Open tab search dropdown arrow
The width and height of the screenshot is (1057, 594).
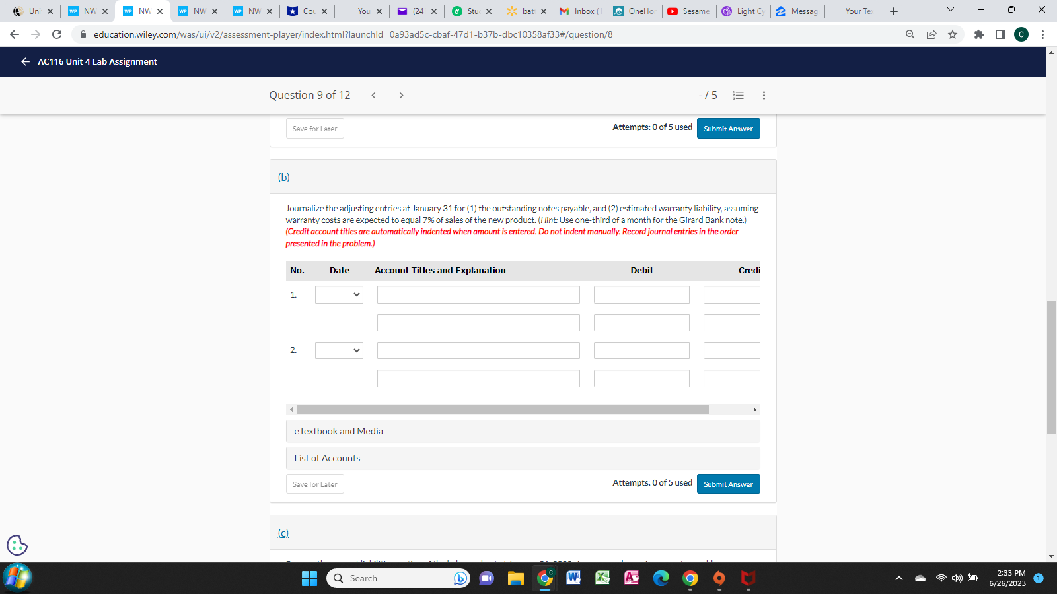(x=951, y=10)
